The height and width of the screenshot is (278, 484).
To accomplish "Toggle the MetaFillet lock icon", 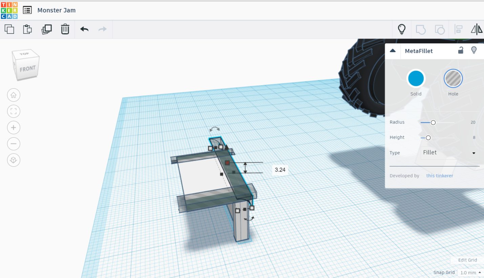I will 461,51.
